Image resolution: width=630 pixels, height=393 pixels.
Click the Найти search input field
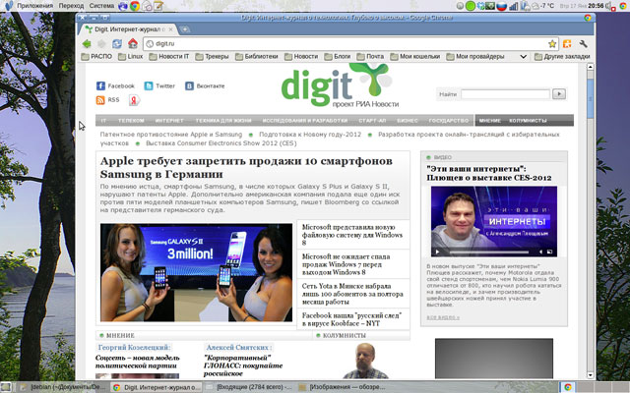pyautogui.click(x=505, y=94)
